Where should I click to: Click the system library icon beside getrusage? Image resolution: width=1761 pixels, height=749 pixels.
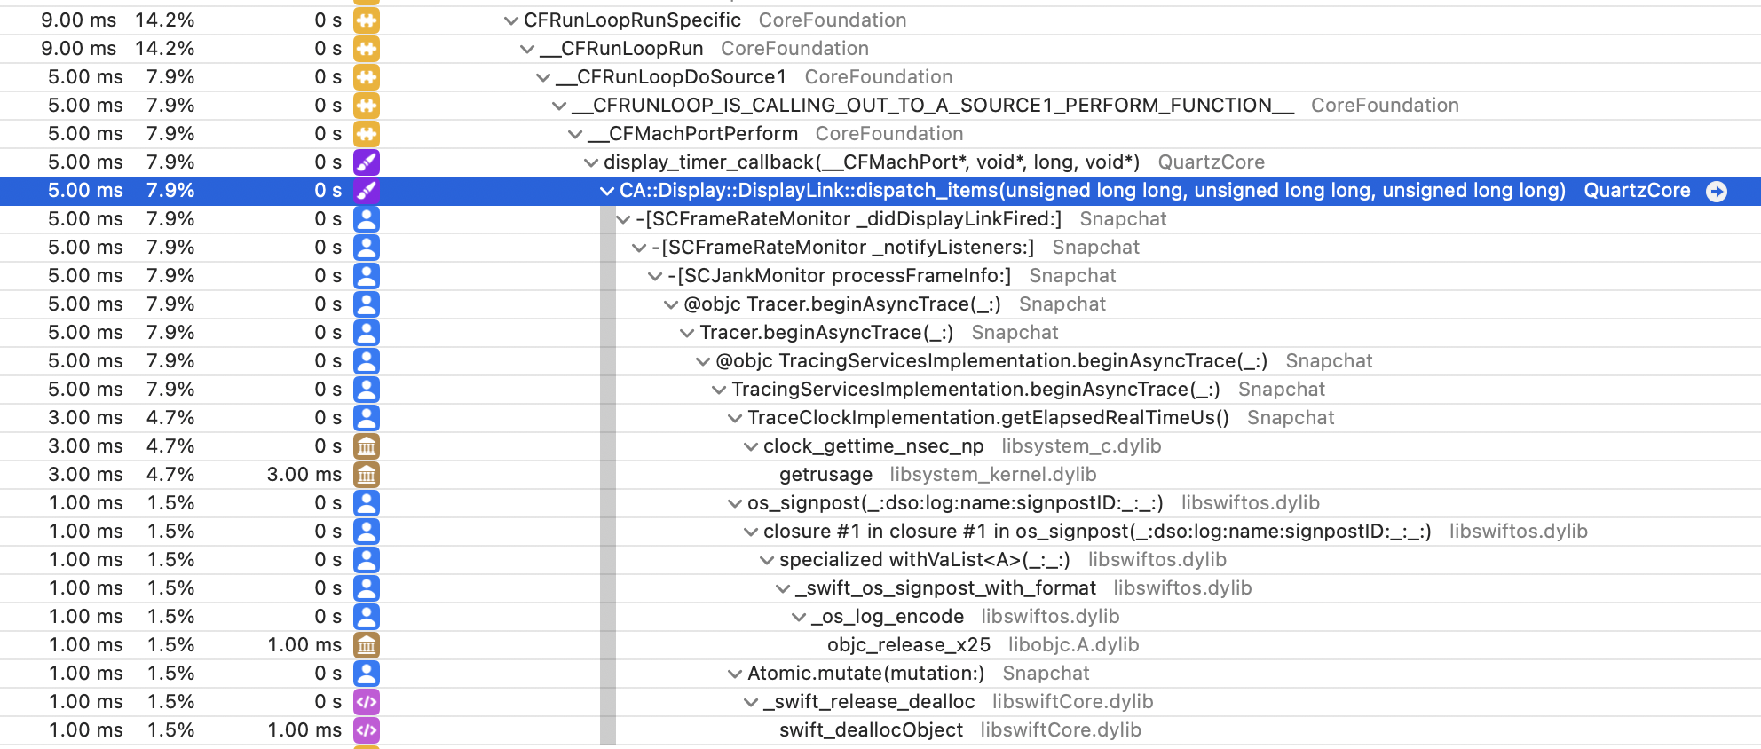[x=367, y=475]
